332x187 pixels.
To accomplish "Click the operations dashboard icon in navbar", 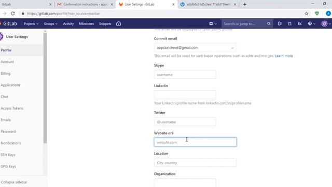I will pyautogui.click(x=119, y=24).
